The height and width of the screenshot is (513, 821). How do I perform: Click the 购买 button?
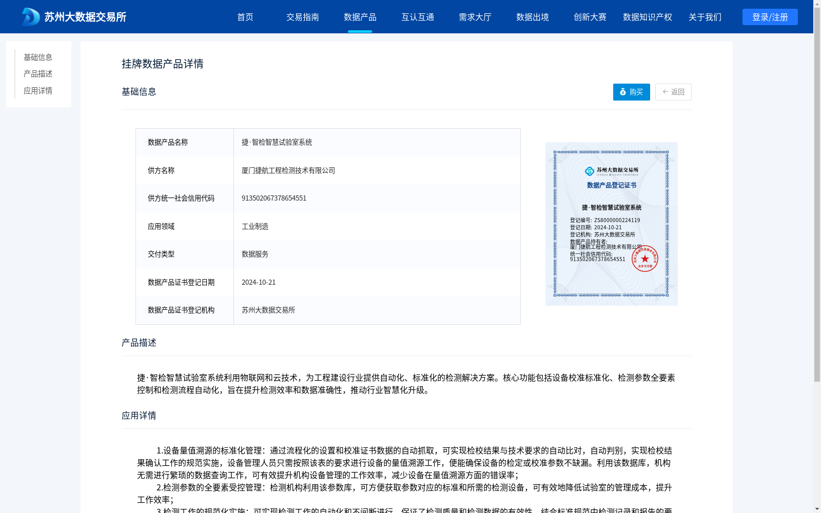tap(632, 92)
